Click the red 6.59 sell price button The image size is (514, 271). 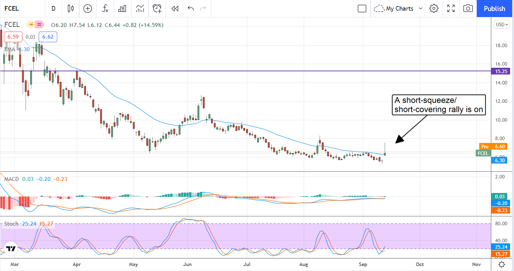click(x=13, y=37)
